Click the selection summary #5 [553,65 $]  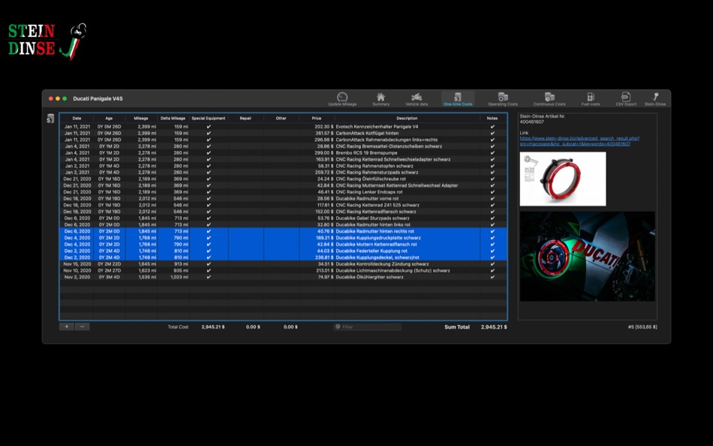[x=642, y=327]
